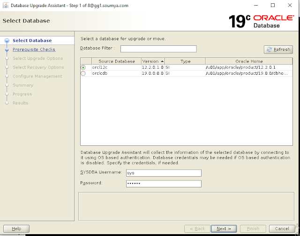Click the Cancel button
Image resolution: width=300 pixels, height=236 pixels.
point(282,229)
